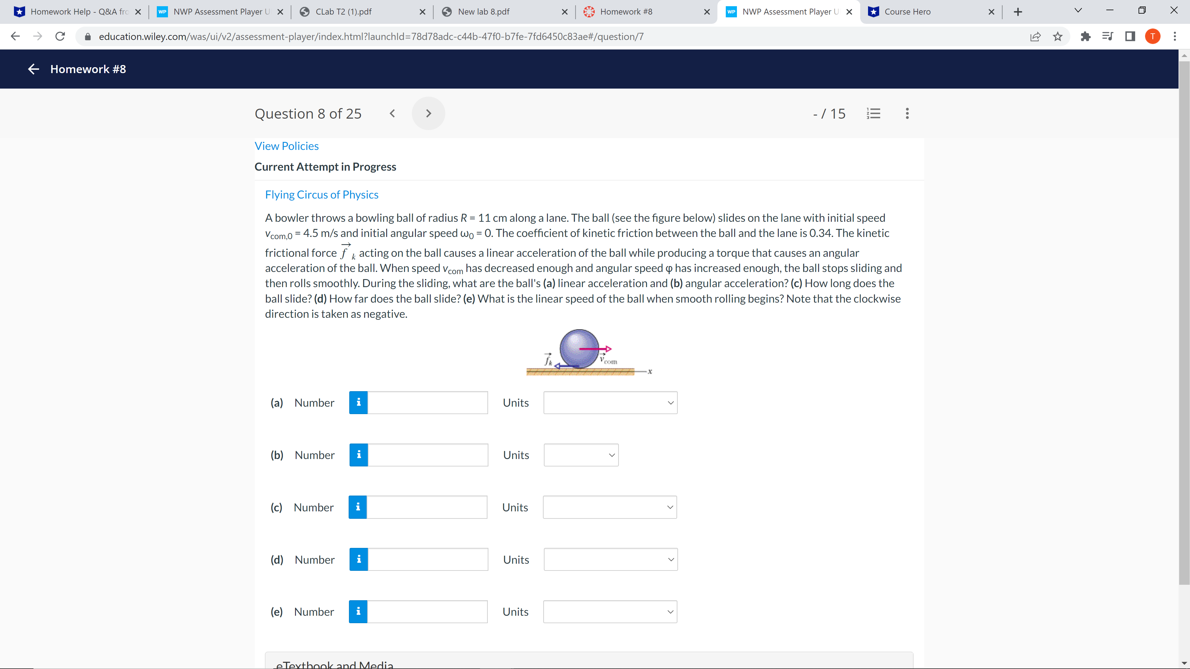The image size is (1190, 669).
Task: Open the View Policies link
Action: click(x=286, y=146)
